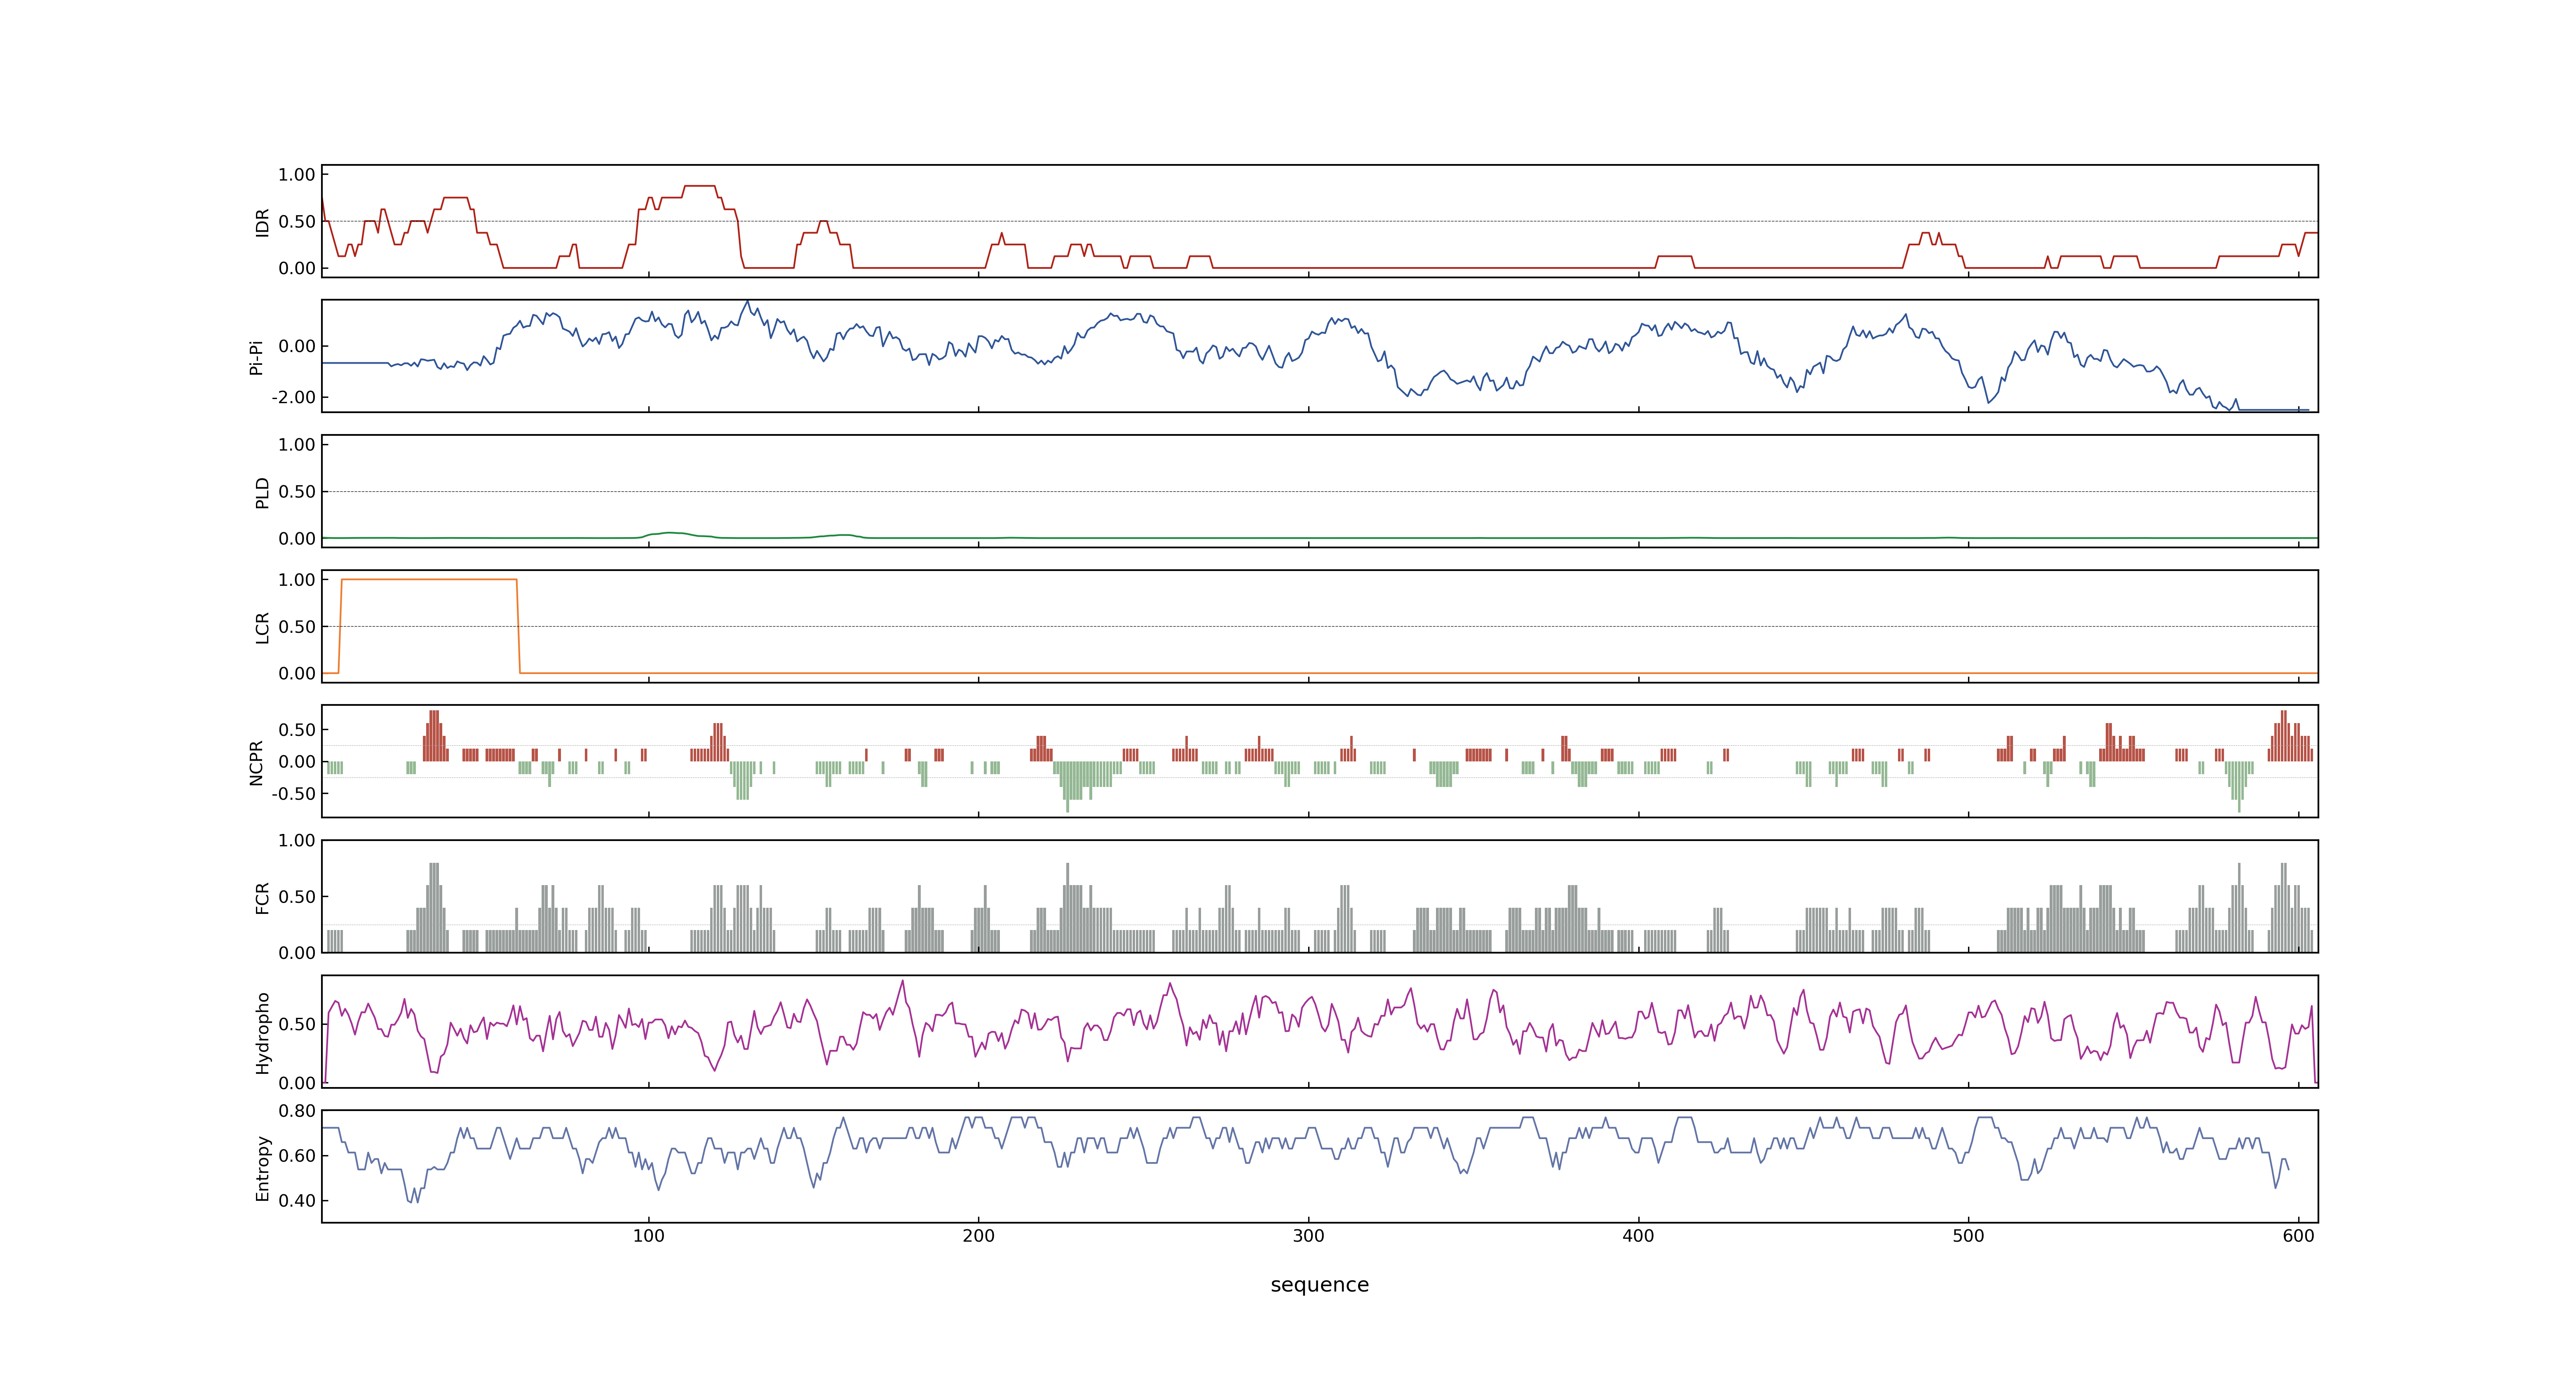Click the x-axis tick label 600
Image resolution: width=2576 pixels, height=1374 pixels.
(2298, 1235)
